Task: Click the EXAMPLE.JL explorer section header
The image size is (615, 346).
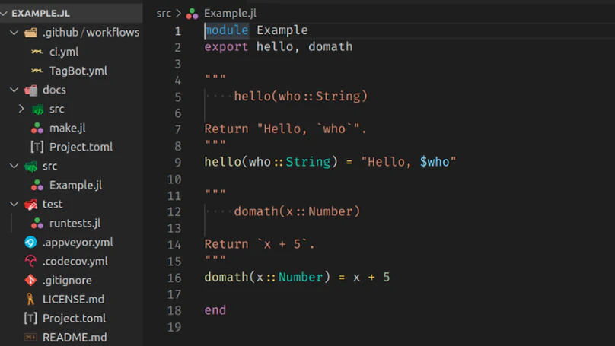Action: pyautogui.click(x=72, y=14)
